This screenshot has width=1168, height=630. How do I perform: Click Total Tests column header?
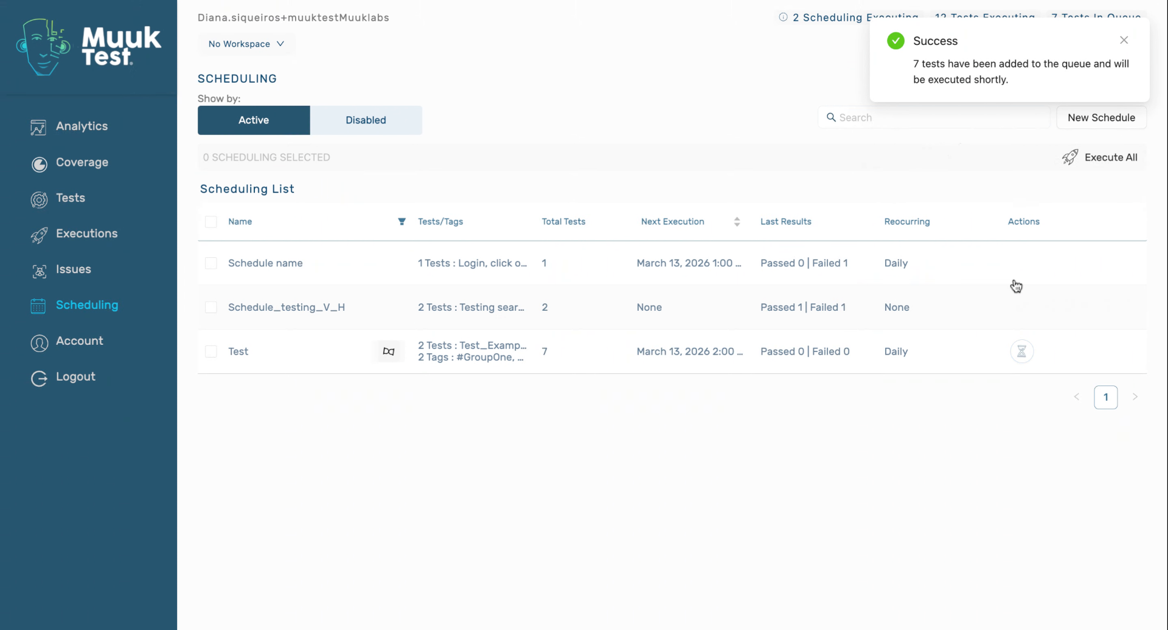pyautogui.click(x=563, y=222)
